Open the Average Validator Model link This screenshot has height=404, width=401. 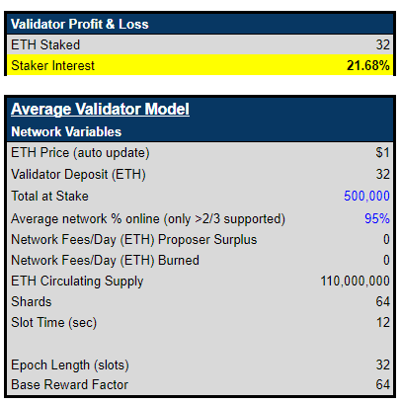point(100,109)
